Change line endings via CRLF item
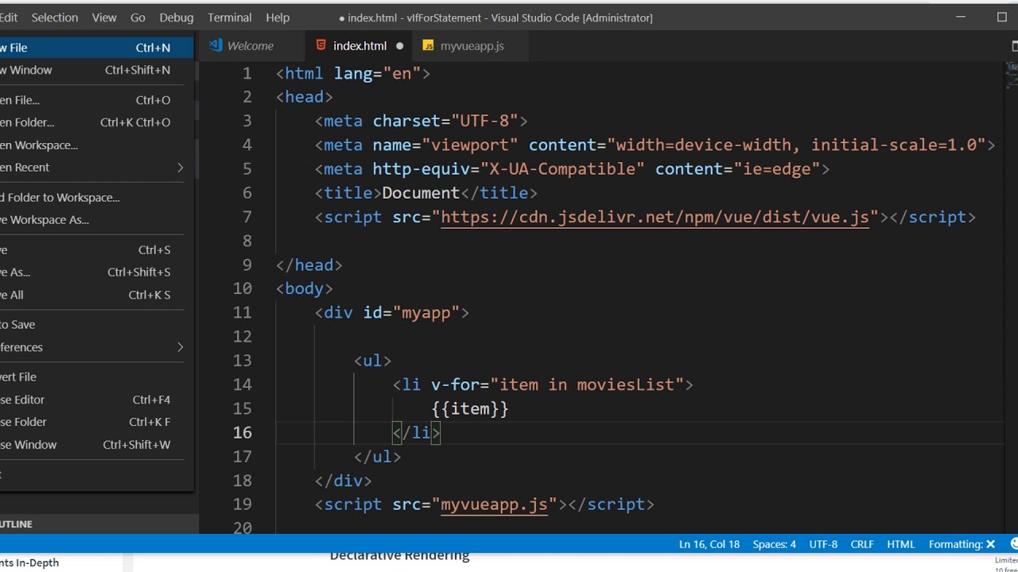This screenshot has height=572, width=1018. point(862,544)
